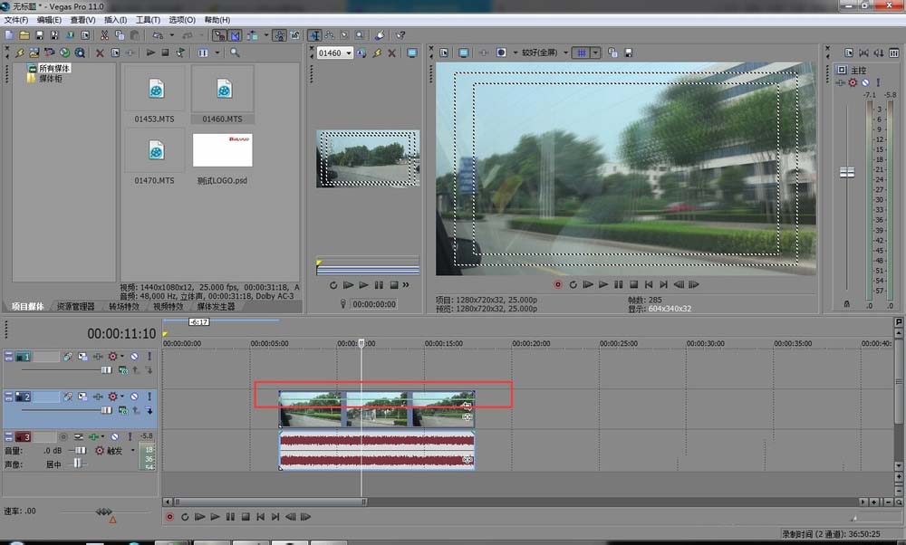Open Video Preview on external monitor
Screen dimensions: 906x545
463,53
